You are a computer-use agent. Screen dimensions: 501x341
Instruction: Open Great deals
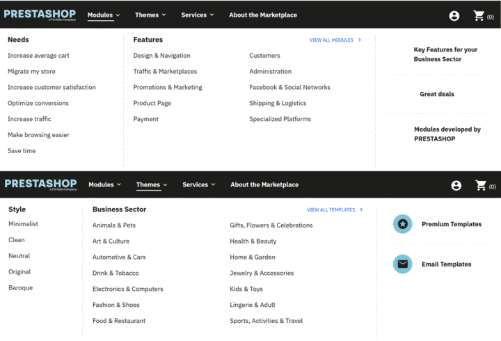[x=437, y=94]
